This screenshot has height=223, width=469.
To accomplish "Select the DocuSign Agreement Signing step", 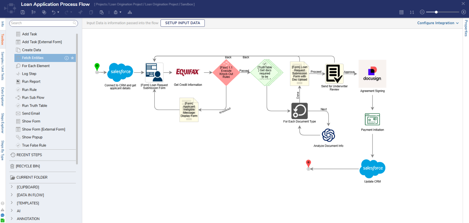I will tap(372, 73).
